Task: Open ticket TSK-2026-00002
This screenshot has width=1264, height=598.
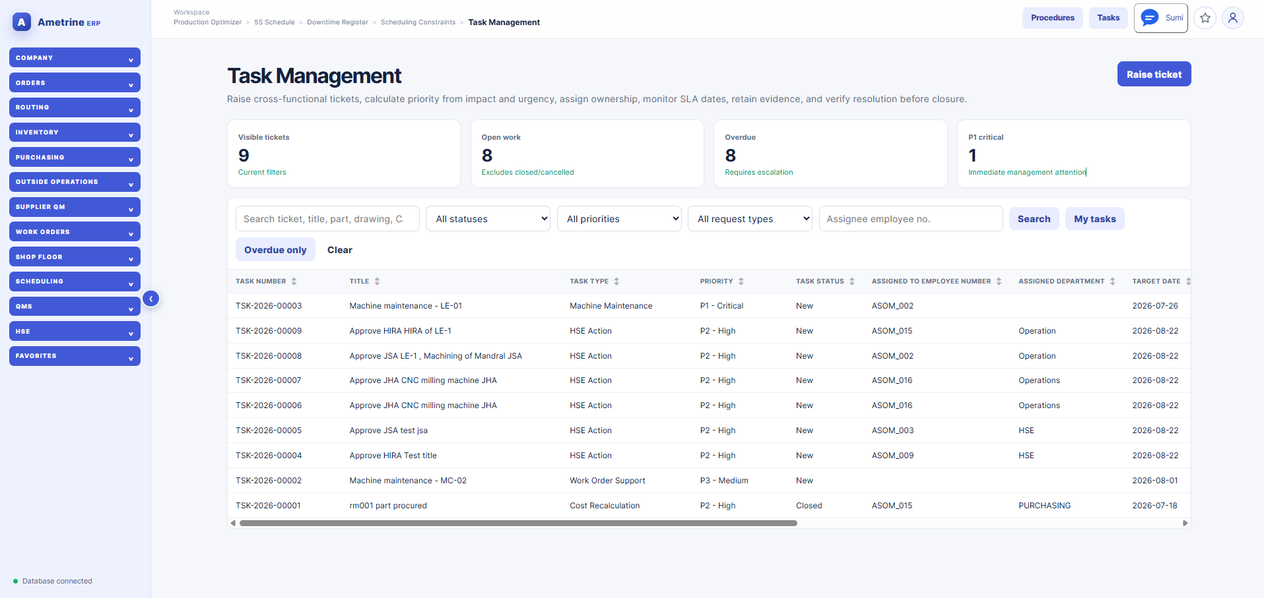Action: coord(269,481)
